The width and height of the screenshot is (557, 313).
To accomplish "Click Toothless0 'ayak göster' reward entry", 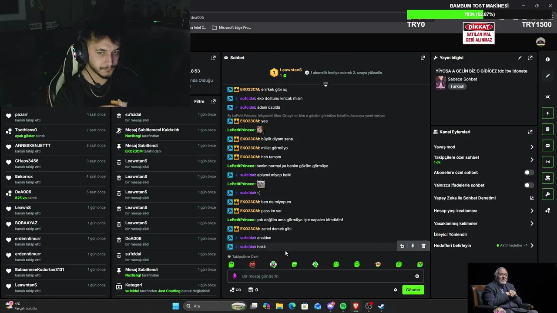I will pos(56,133).
